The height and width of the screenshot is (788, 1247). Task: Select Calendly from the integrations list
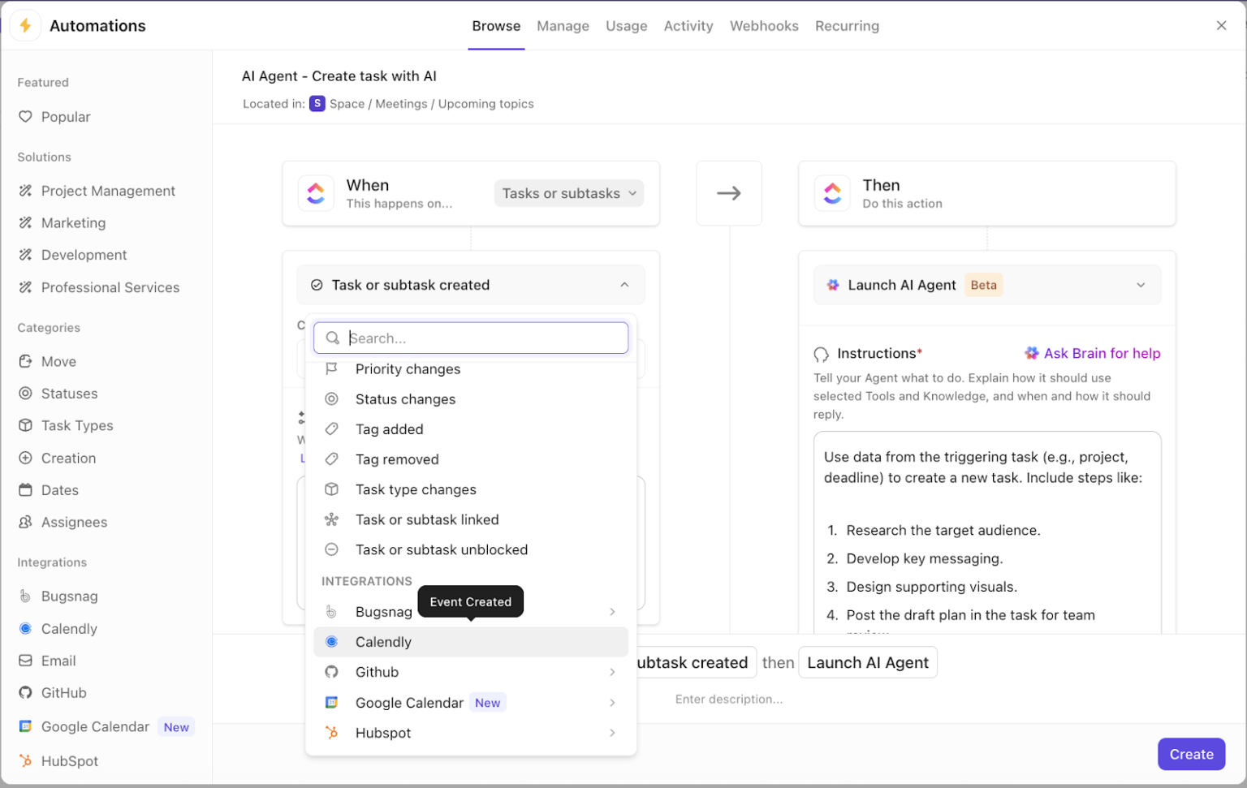[383, 642]
